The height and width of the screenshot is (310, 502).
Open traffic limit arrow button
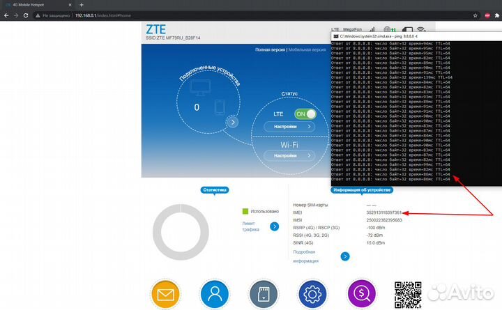click(275, 226)
